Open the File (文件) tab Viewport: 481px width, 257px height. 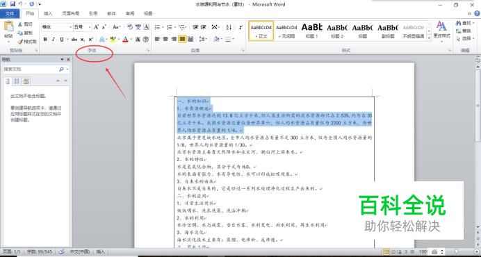click(x=10, y=13)
